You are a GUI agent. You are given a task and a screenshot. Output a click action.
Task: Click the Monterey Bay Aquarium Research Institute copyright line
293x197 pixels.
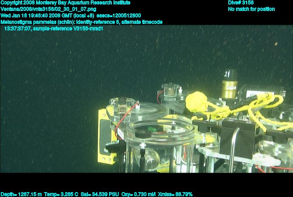[x=66, y=3]
